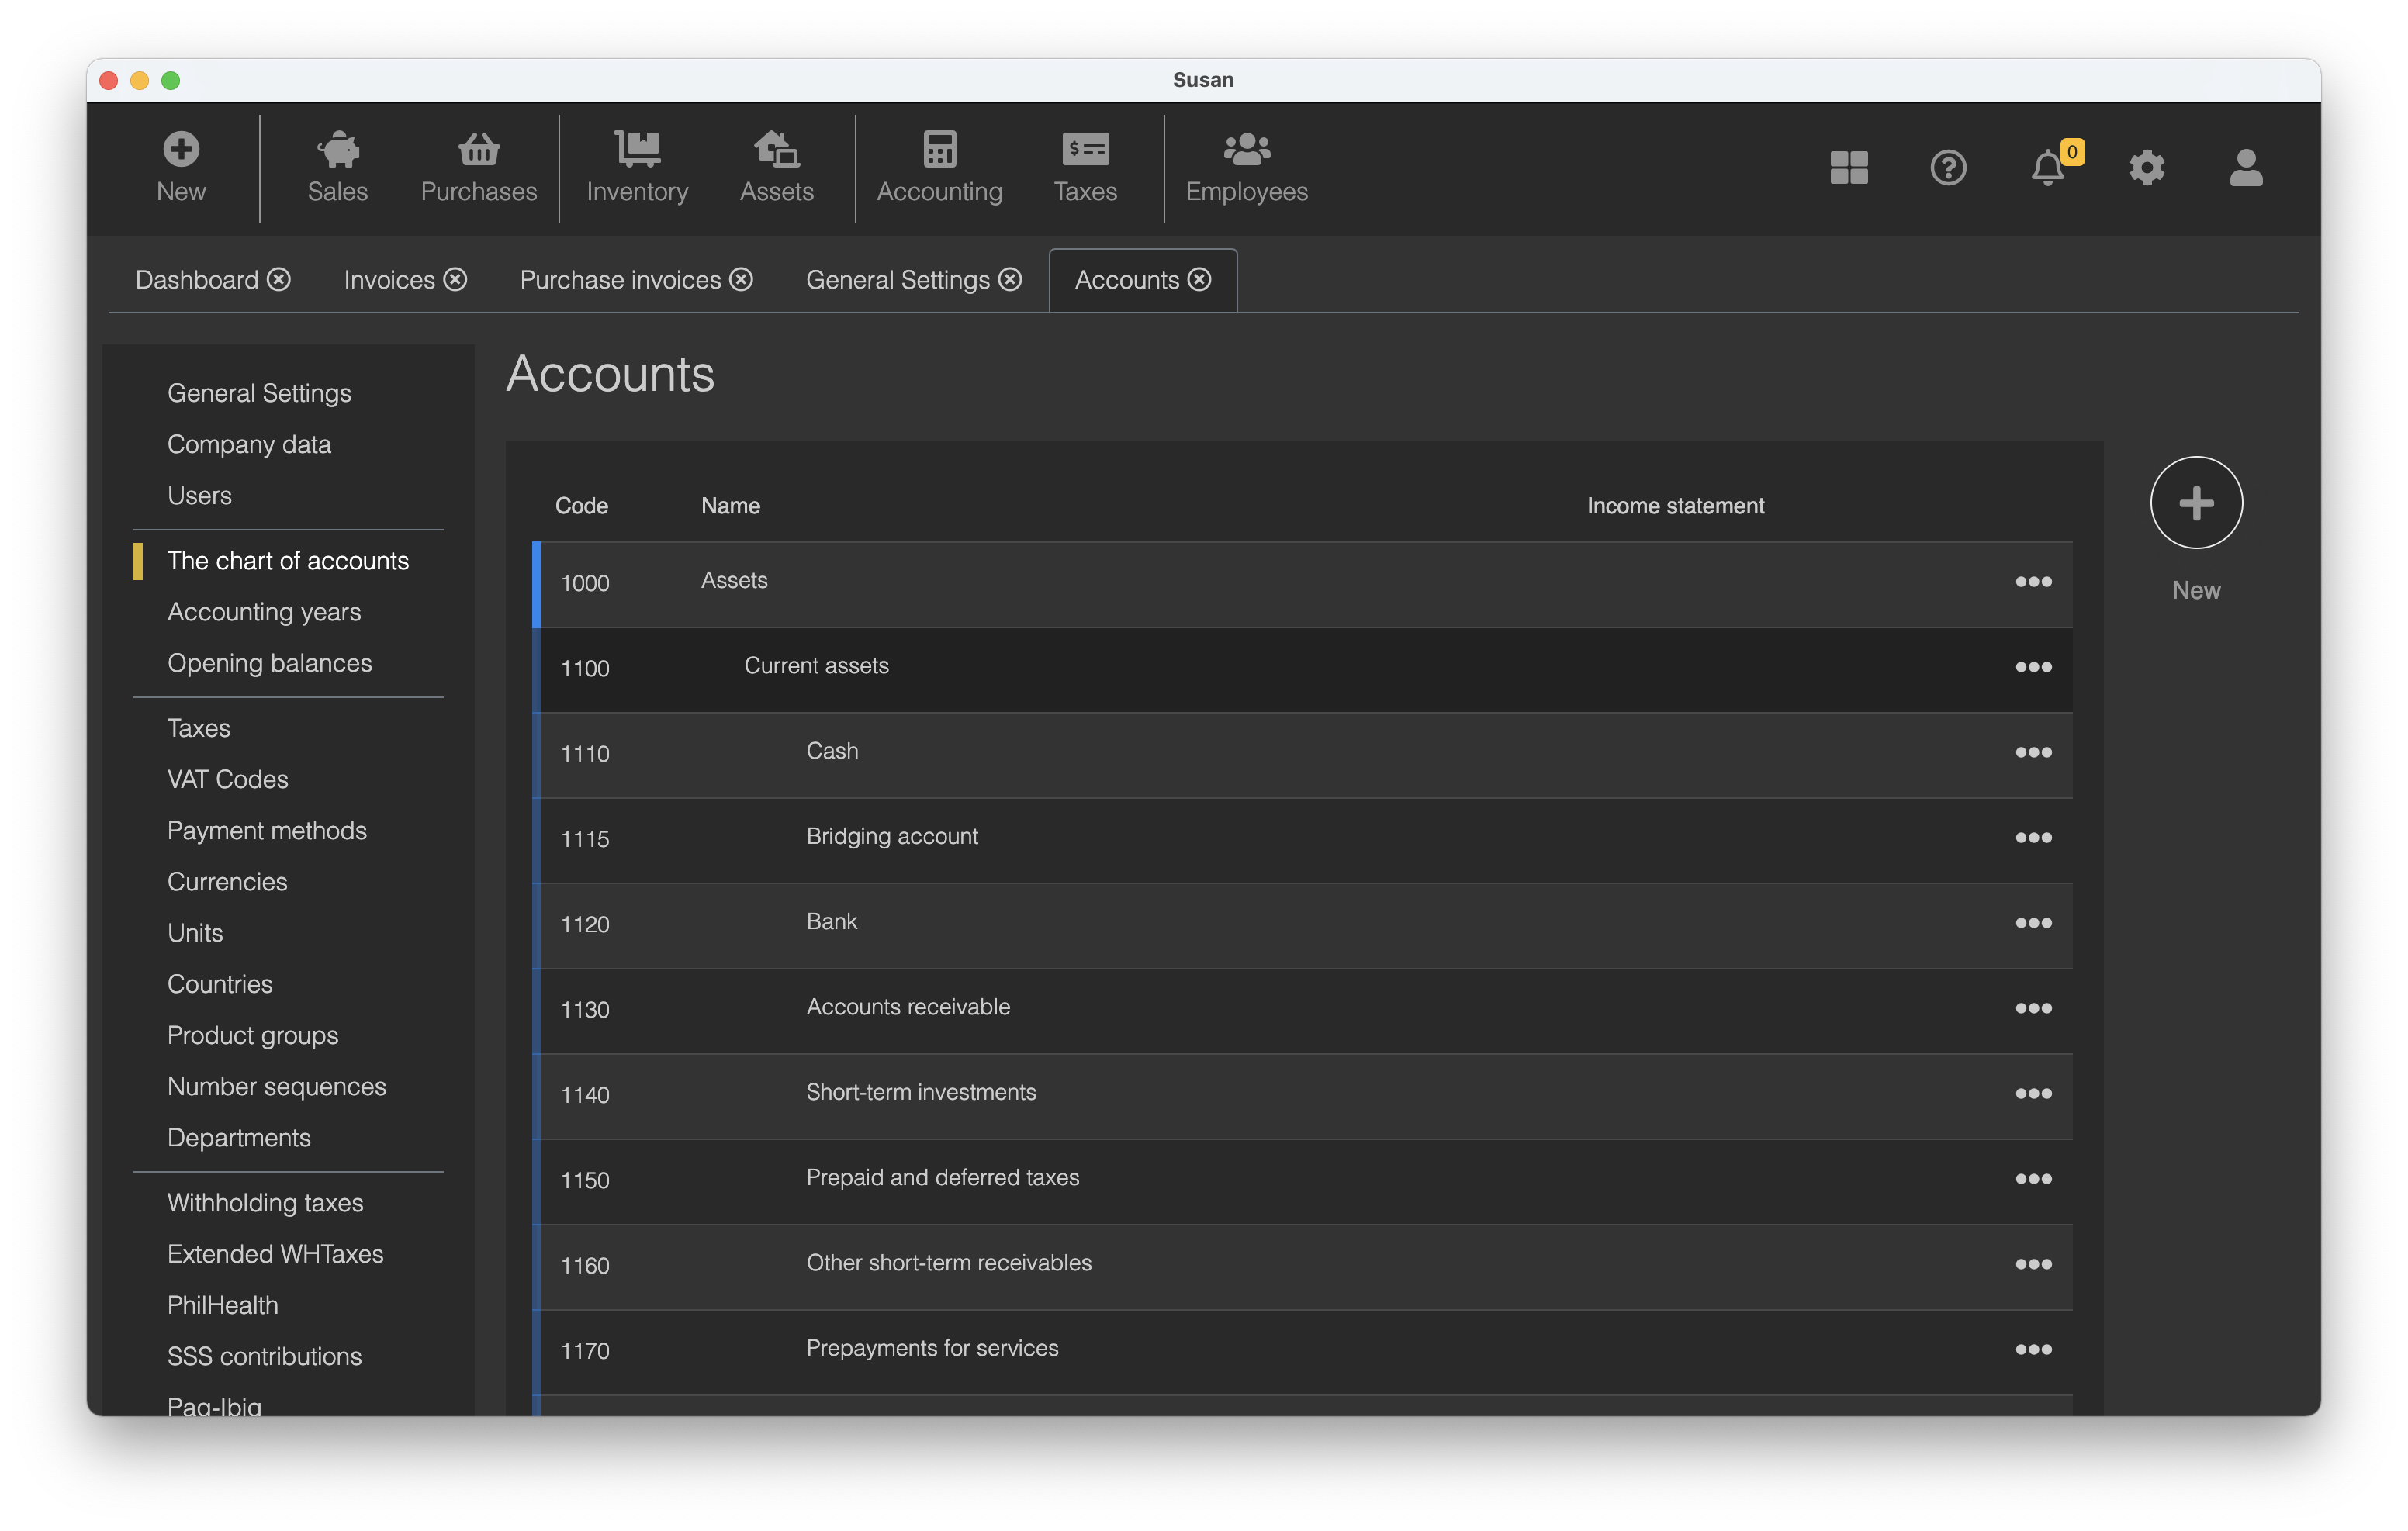Click the notifications bell icon
The height and width of the screenshot is (1531, 2408).
pos(2047,167)
